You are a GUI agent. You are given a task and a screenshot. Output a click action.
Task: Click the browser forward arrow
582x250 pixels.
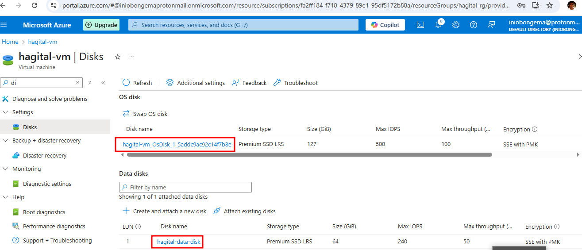tap(19, 6)
